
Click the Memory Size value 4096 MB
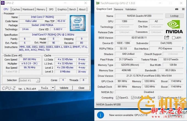126,70
